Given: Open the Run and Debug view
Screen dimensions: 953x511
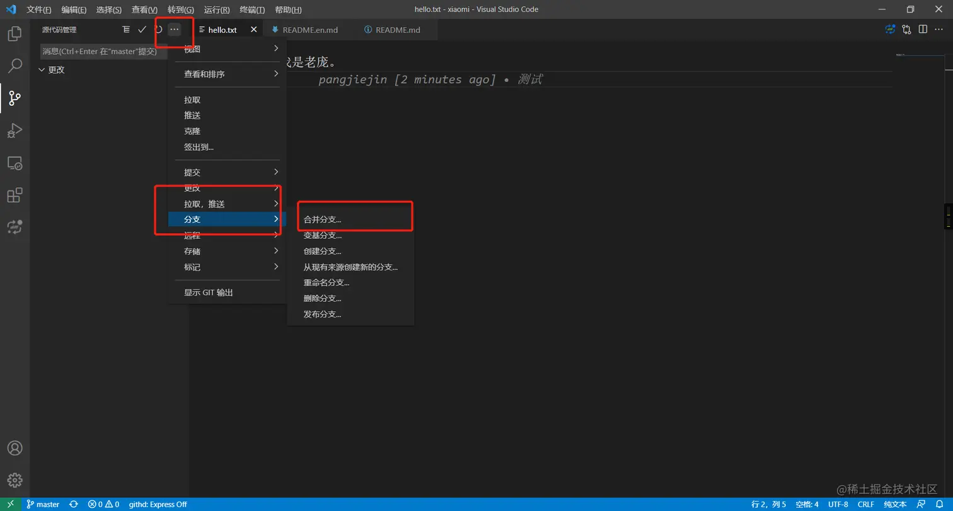Looking at the screenshot, I should tap(14, 130).
